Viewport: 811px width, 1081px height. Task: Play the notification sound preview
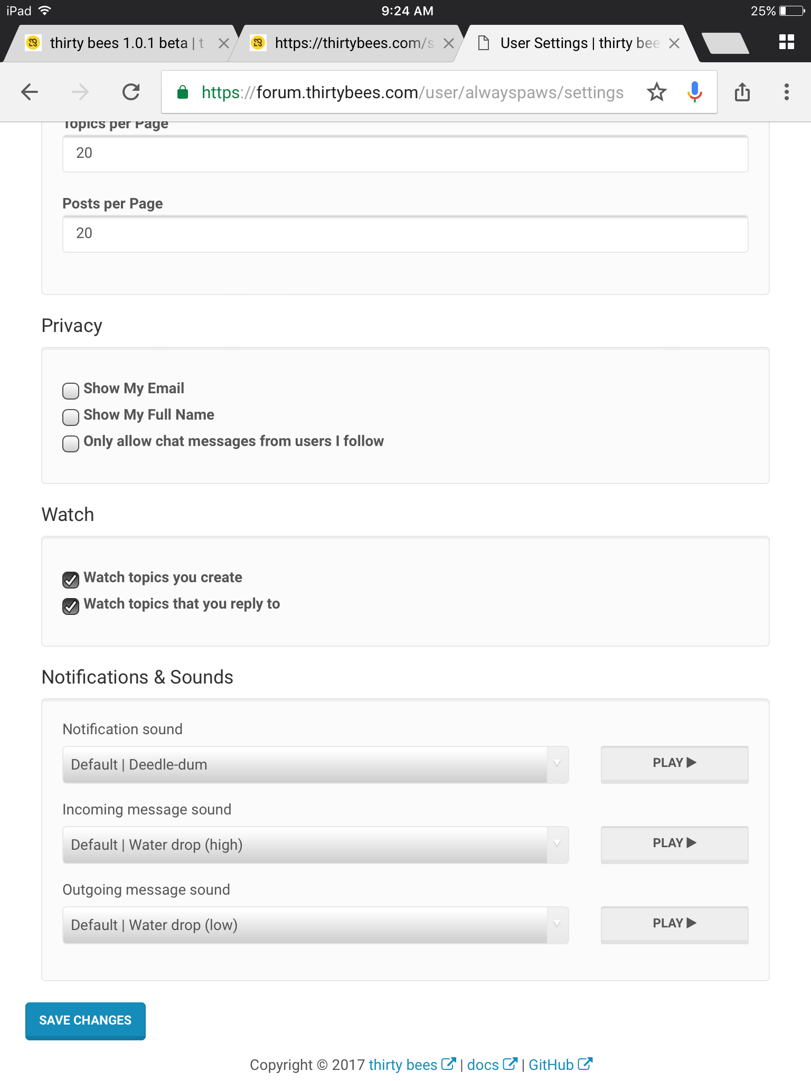(674, 763)
